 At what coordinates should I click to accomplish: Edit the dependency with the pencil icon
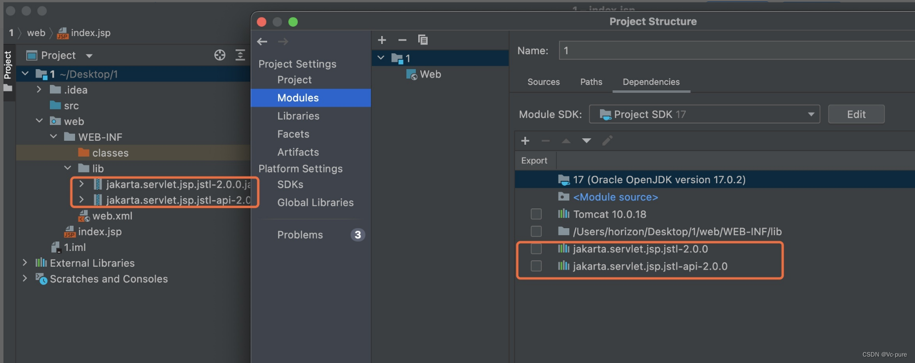607,141
